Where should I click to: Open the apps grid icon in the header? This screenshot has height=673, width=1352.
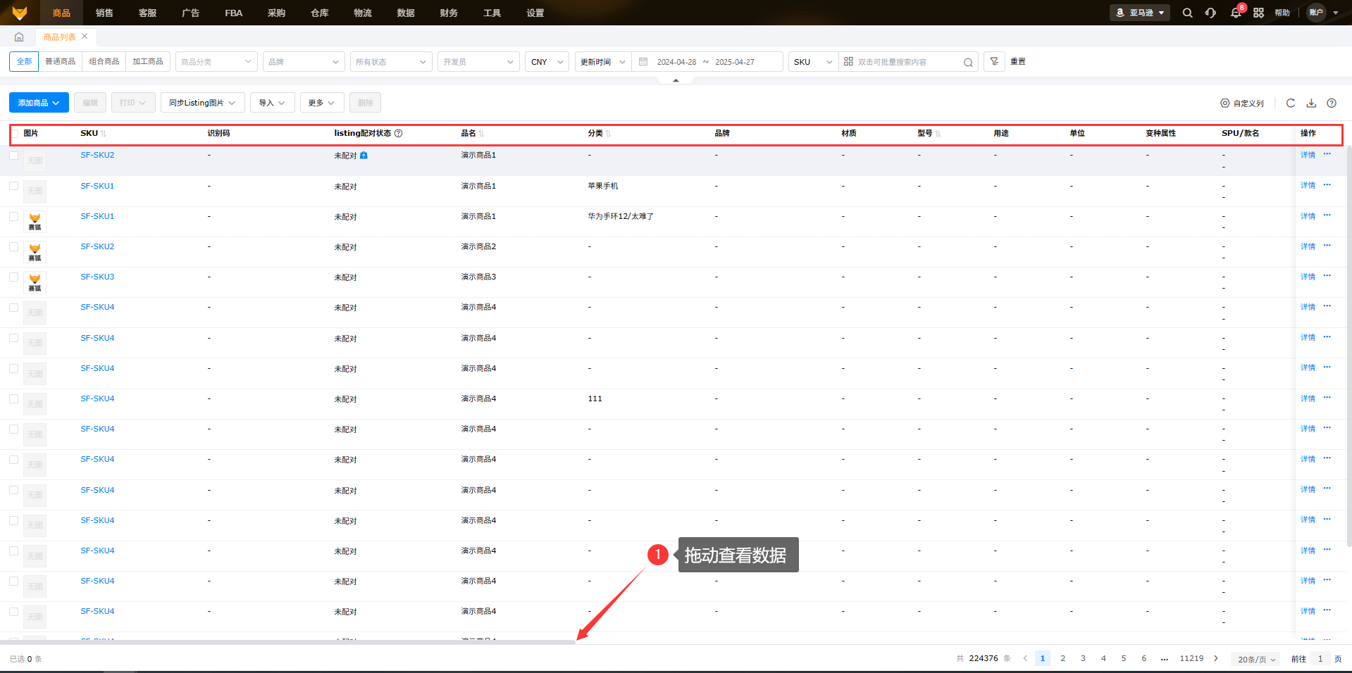(1258, 13)
